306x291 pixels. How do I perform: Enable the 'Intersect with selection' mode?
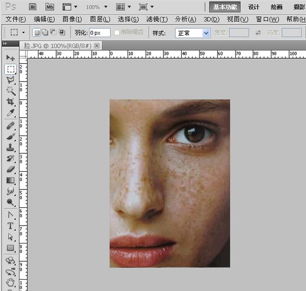(62, 33)
